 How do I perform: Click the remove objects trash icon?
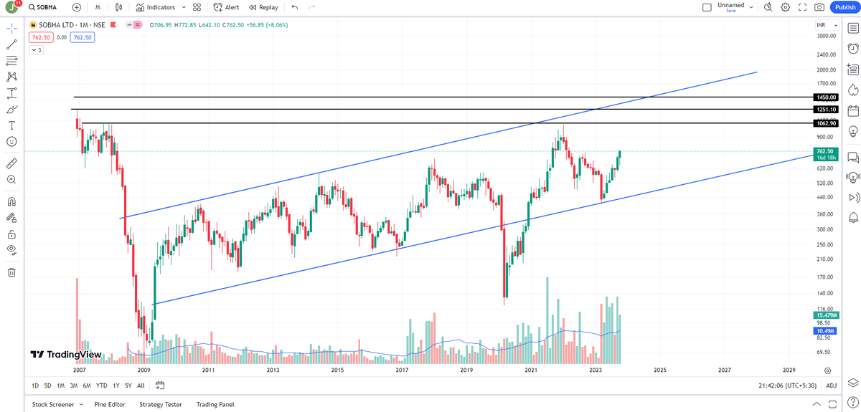click(11, 272)
